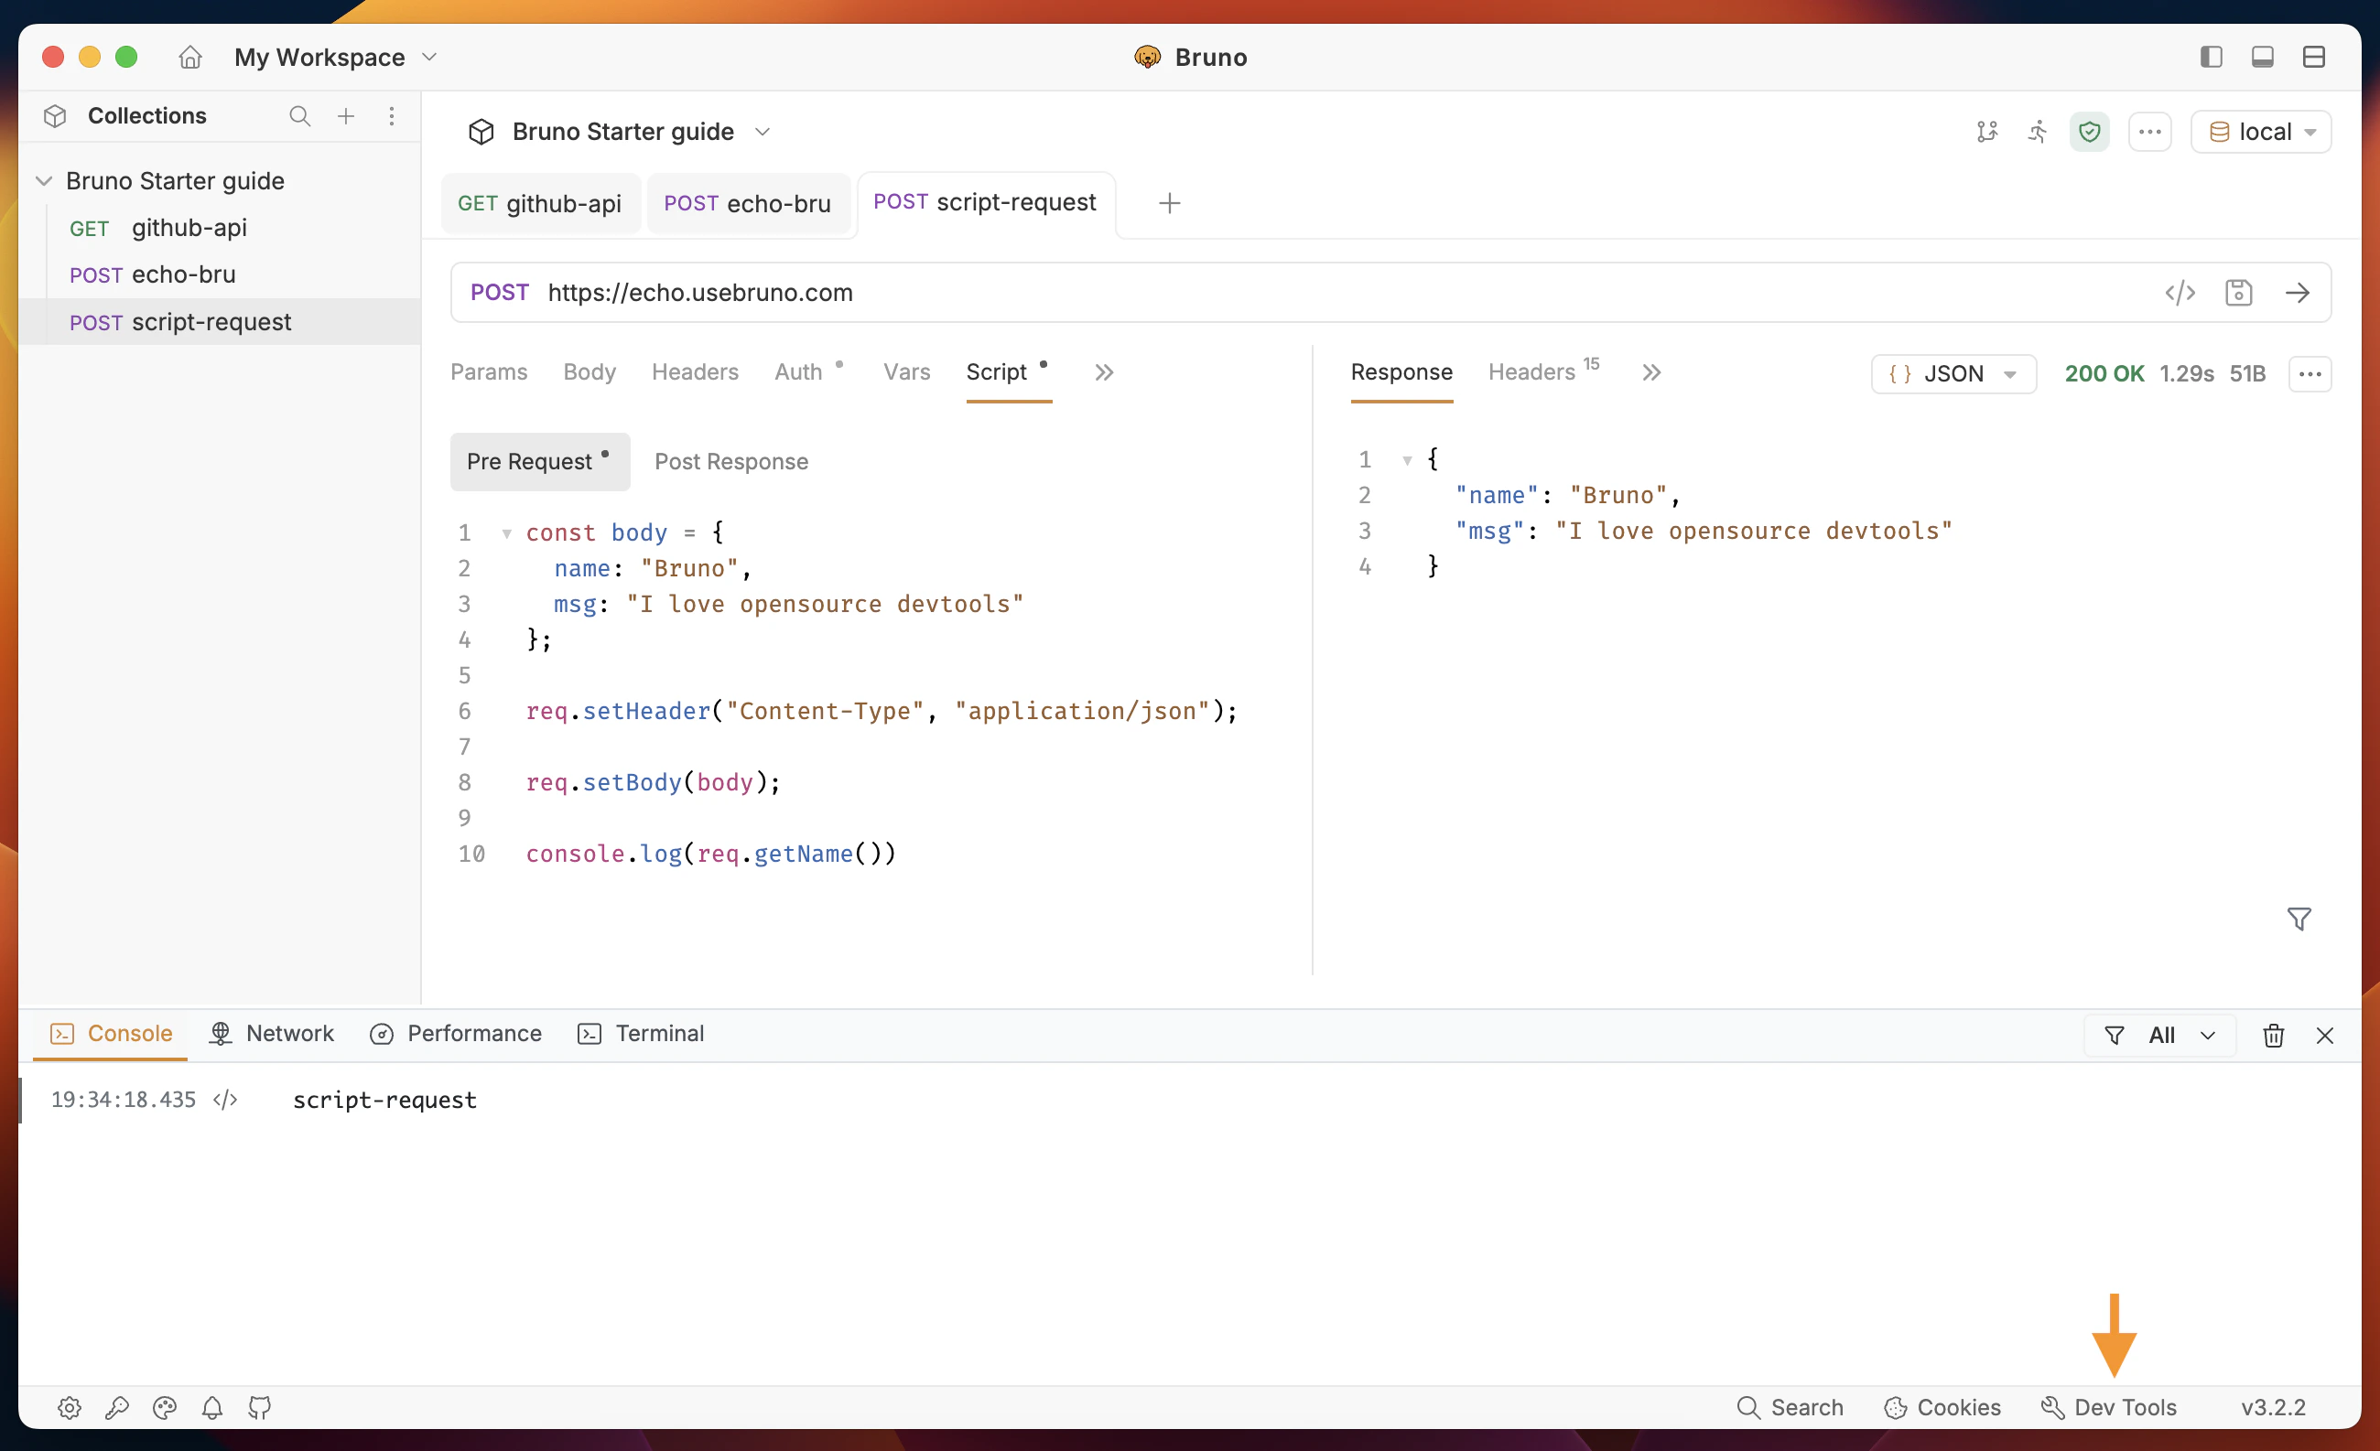Viewport: 2380px width, 1451px height.
Task: Click the generate code icon in URL bar
Action: (2180, 293)
